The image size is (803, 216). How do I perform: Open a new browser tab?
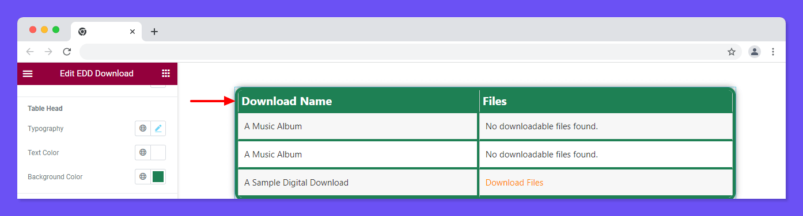pos(154,32)
